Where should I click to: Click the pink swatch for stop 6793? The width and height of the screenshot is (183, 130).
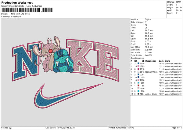(138, 66)
